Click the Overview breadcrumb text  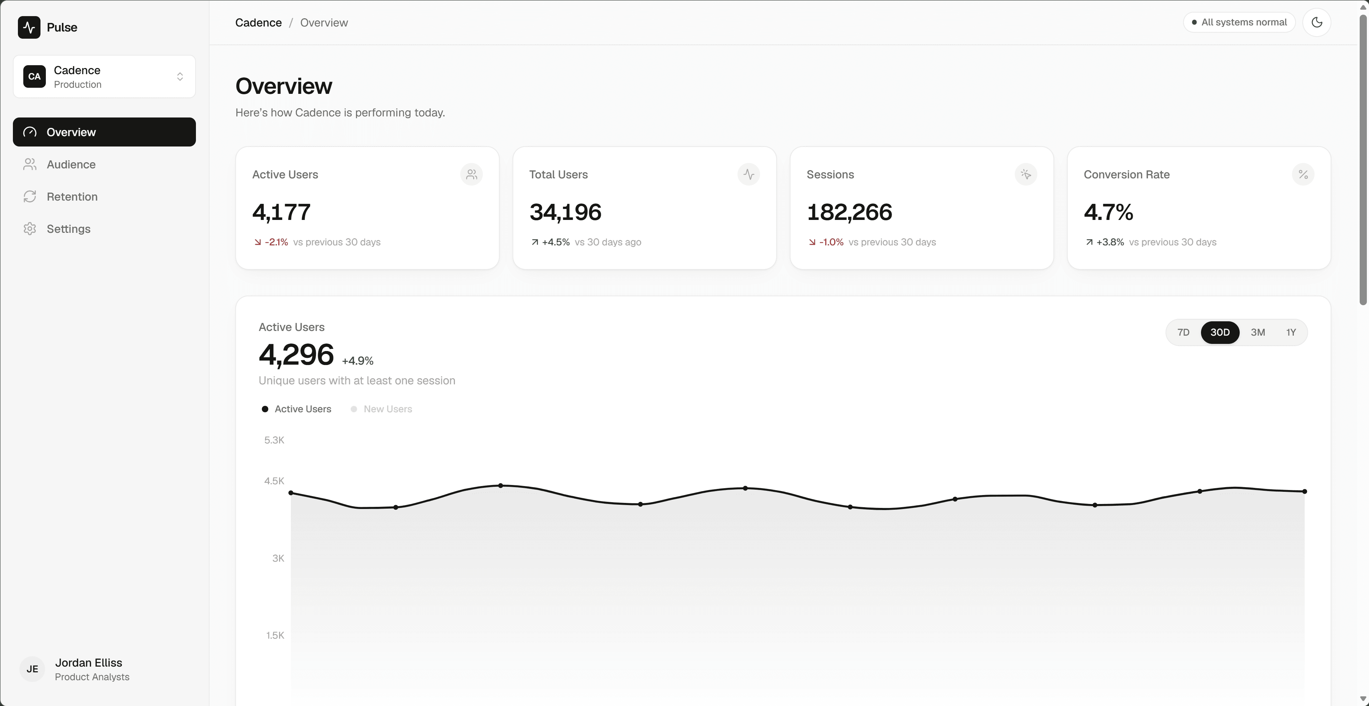click(x=324, y=22)
